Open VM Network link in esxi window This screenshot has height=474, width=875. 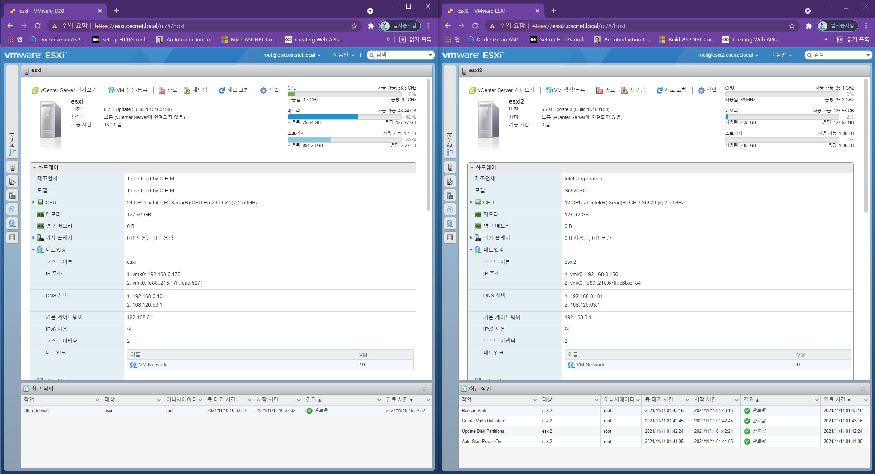(153, 365)
